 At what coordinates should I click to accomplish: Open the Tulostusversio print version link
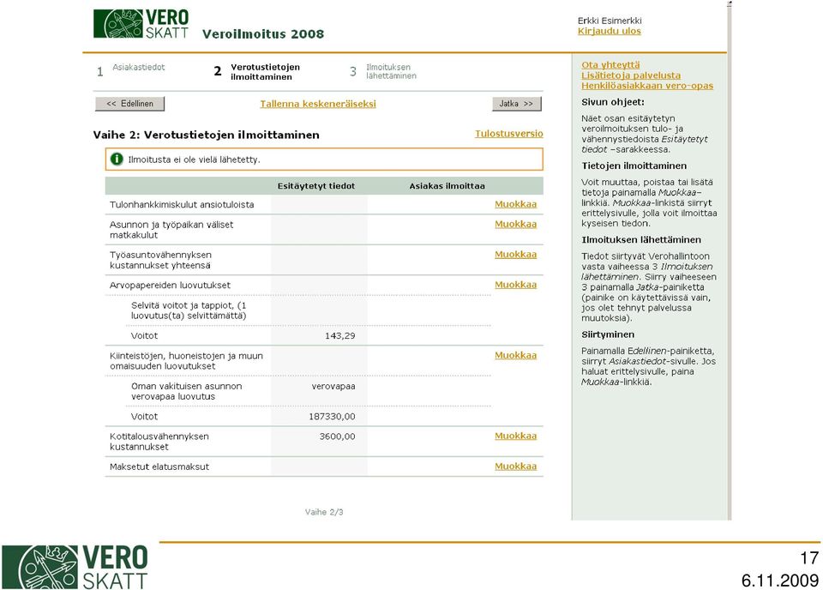coord(508,134)
